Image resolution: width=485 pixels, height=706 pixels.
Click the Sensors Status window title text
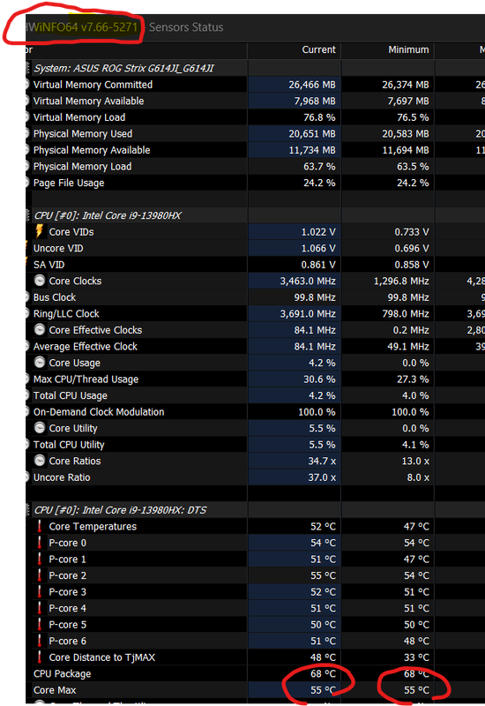coord(186,27)
